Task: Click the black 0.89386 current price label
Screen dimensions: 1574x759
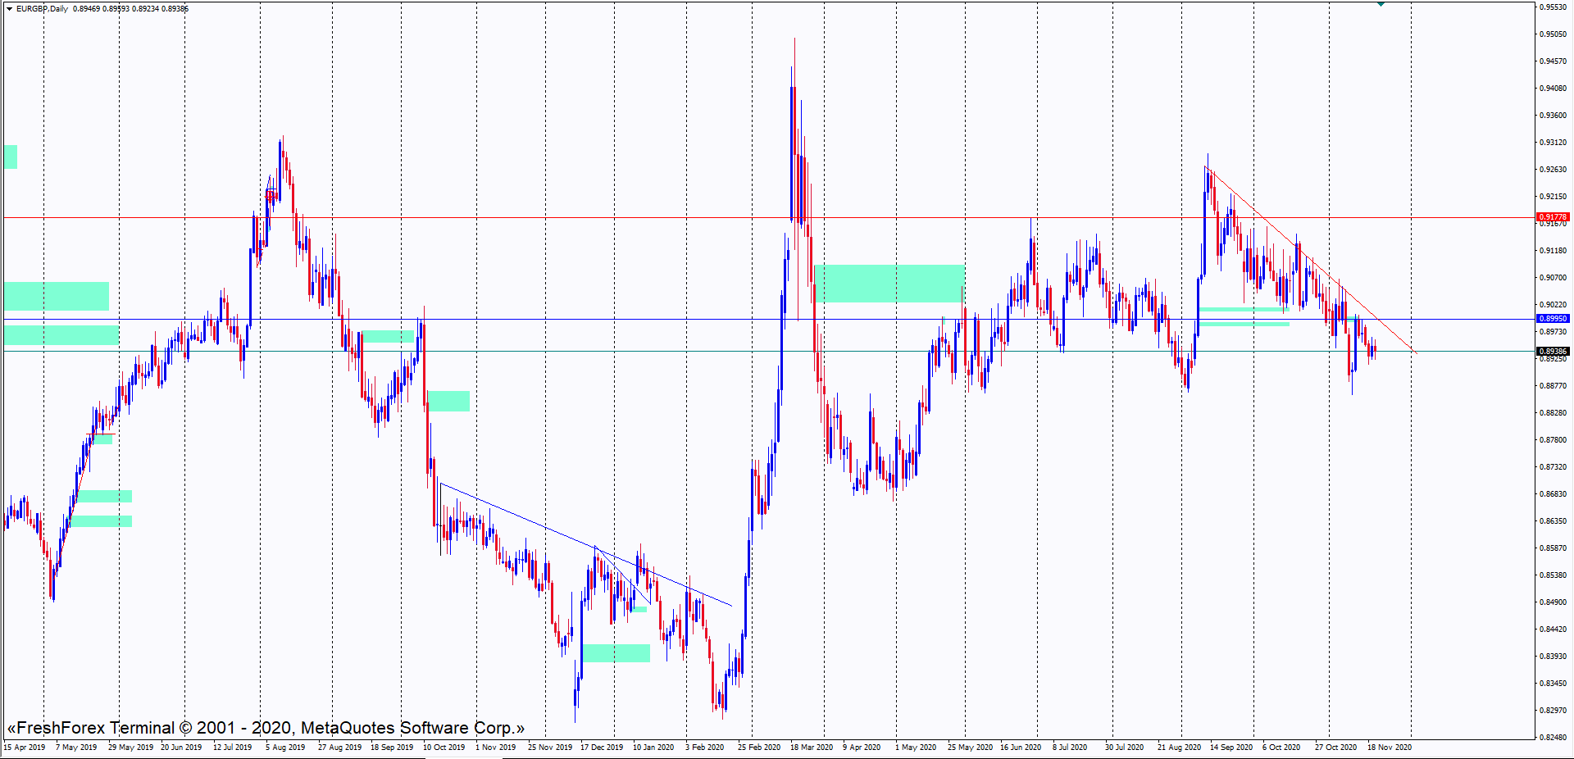Action: pyautogui.click(x=1552, y=352)
